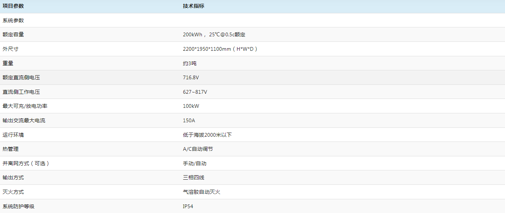Click the 150A maximum current value
Viewport: 505px width, 213px height.
pyautogui.click(x=189, y=120)
